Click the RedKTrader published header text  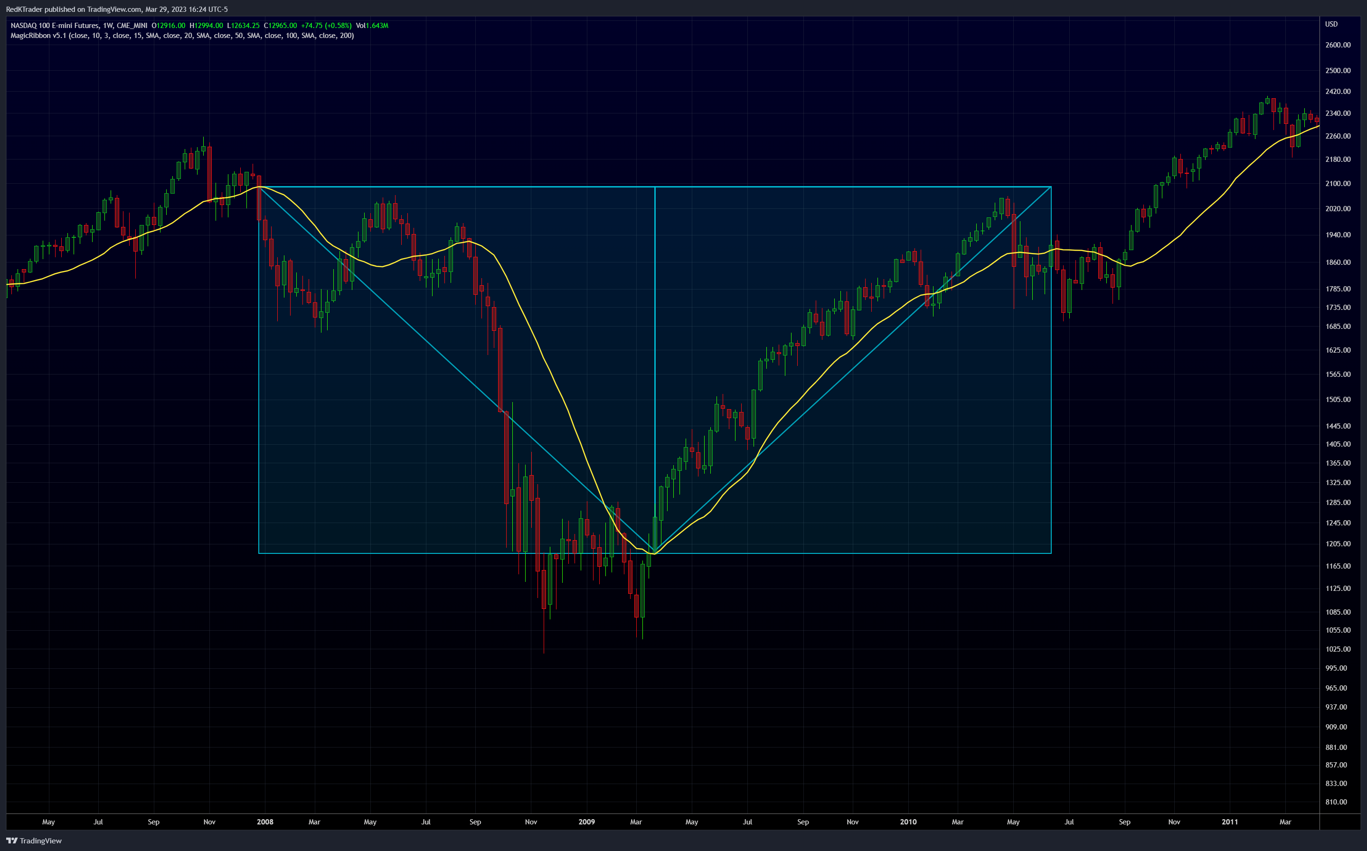click(116, 9)
